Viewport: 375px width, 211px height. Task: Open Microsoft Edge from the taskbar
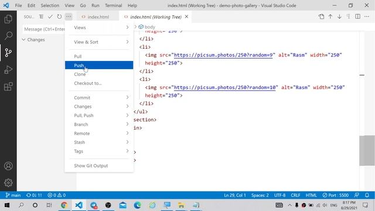[x=138, y=205]
